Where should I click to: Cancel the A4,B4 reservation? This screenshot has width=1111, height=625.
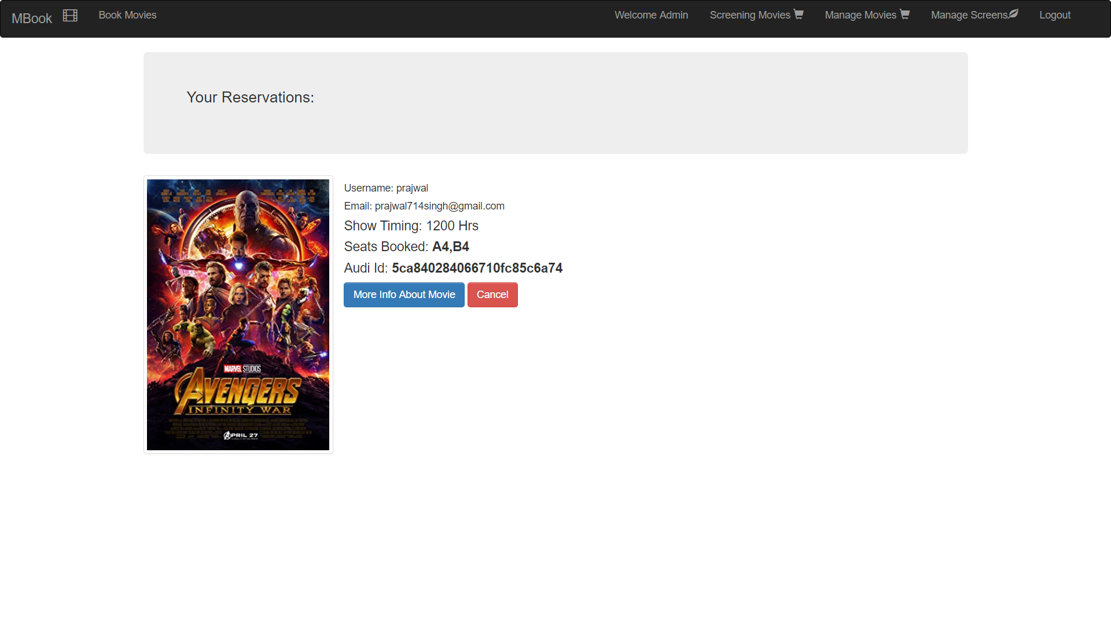pyautogui.click(x=492, y=295)
